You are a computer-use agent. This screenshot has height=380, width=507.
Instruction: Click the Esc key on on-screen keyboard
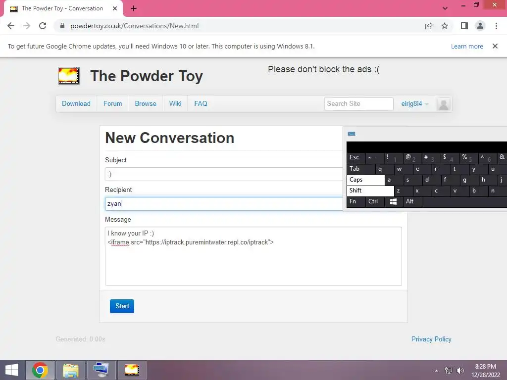tap(356, 158)
